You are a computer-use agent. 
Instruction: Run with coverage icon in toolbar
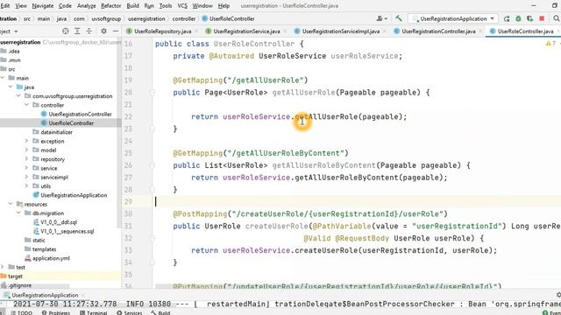pos(529,18)
